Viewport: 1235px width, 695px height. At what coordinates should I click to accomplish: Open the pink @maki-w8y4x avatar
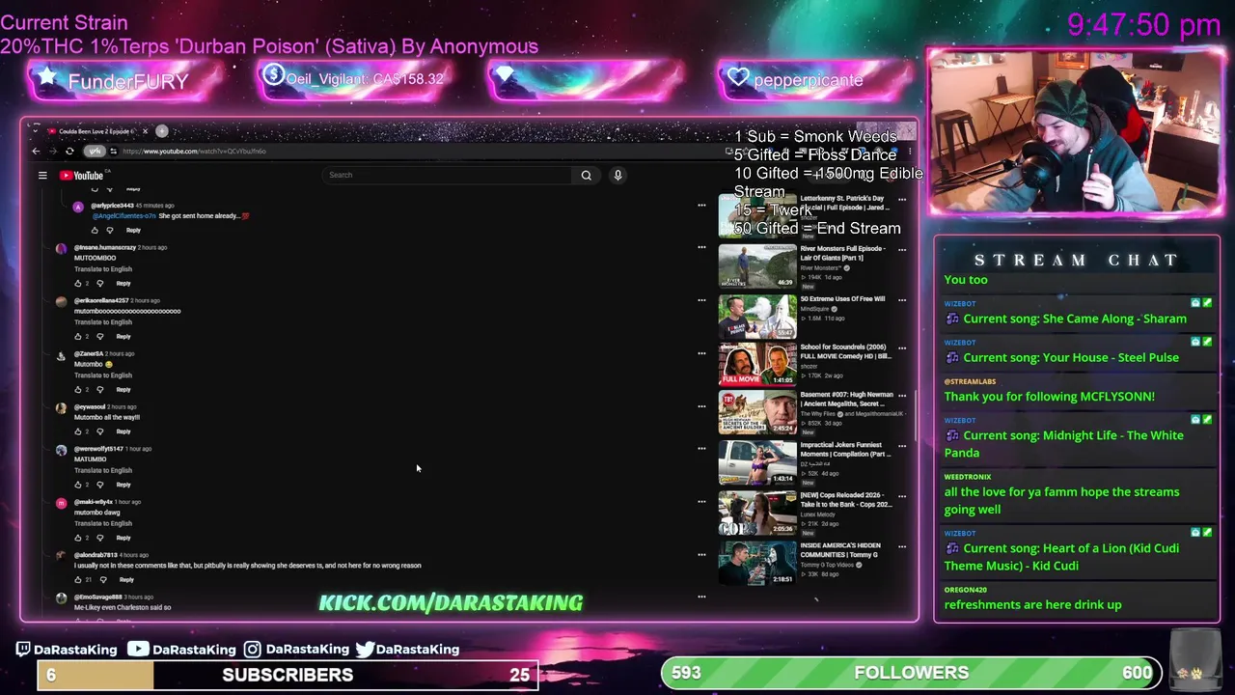click(x=62, y=504)
